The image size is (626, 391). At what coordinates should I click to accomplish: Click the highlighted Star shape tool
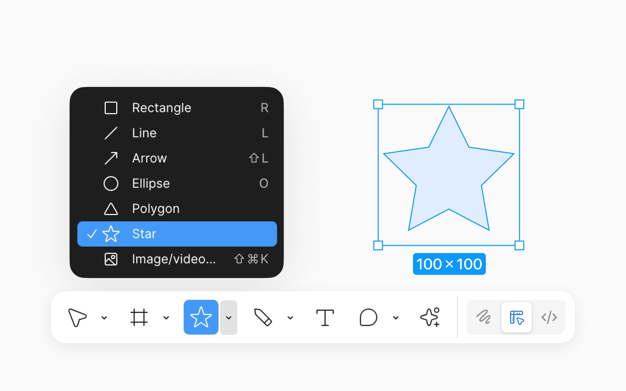pos(201,317)
